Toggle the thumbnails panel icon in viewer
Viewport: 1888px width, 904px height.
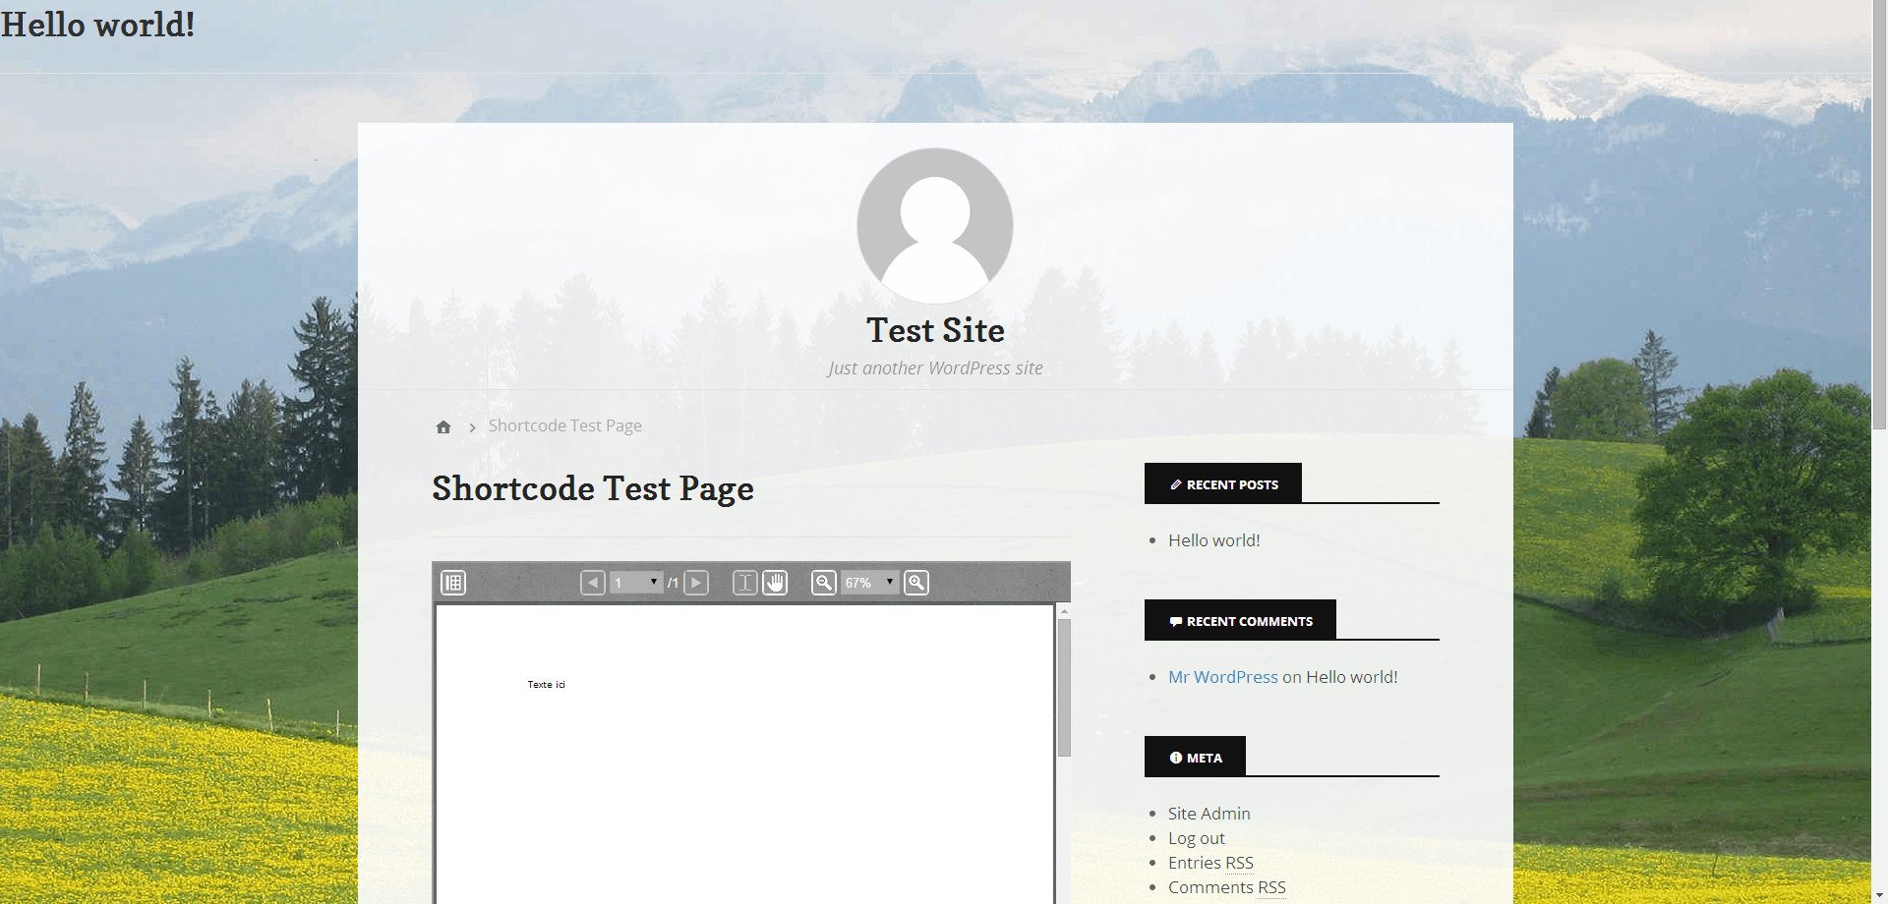[x=453, y=583]
